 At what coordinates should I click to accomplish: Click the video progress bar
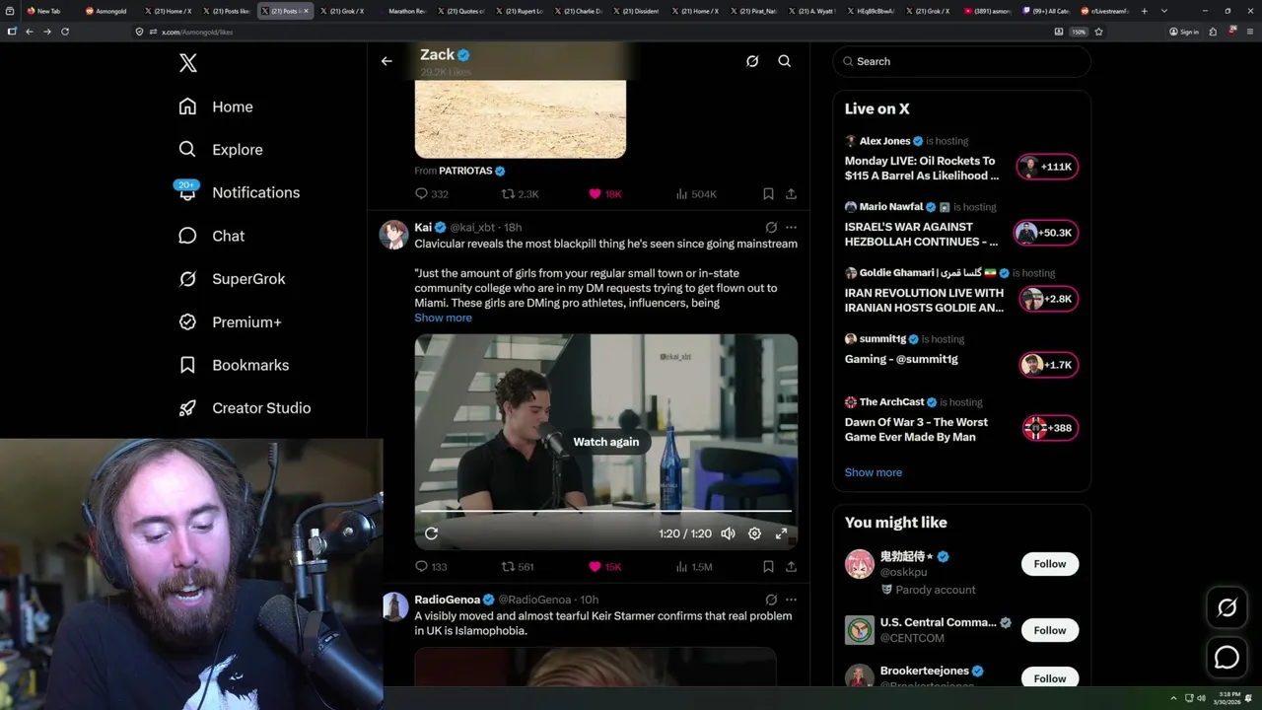click(x=606, y=511)
